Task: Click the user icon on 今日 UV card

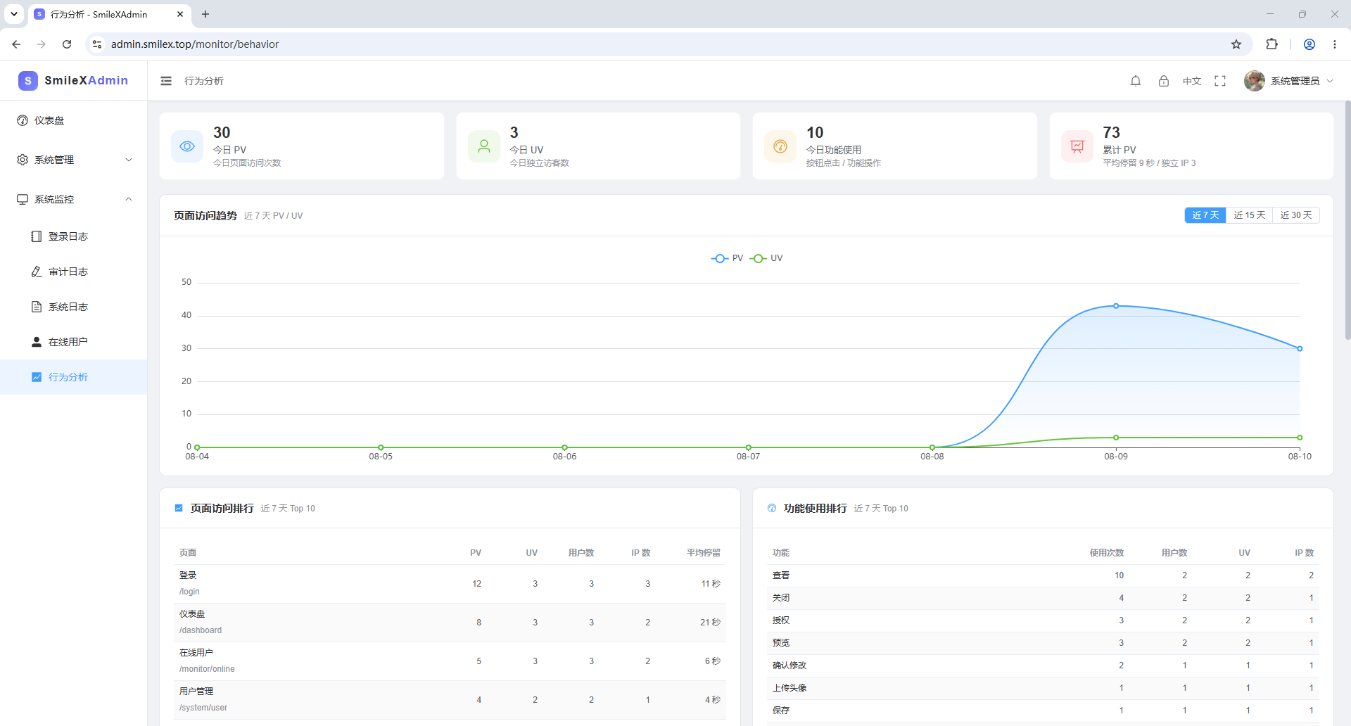Action: [x=484, y=146]
